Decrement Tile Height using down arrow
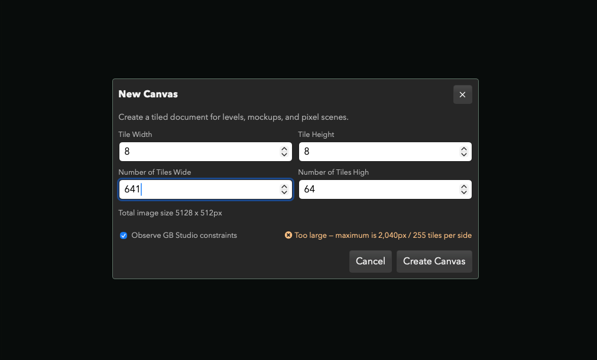 pyautogui.click(x=464, y=155)
